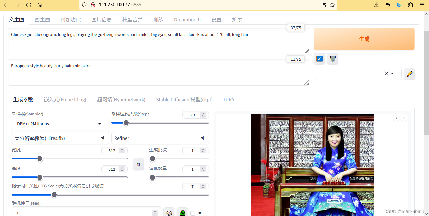Viewport: 429px width, 216px height.
Task: Click the height number field 512
Action: tap(114, 169)
